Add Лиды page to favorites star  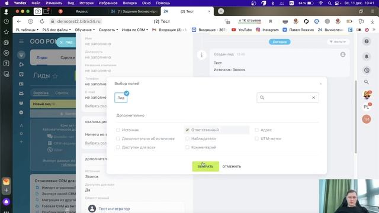[55, 76]
